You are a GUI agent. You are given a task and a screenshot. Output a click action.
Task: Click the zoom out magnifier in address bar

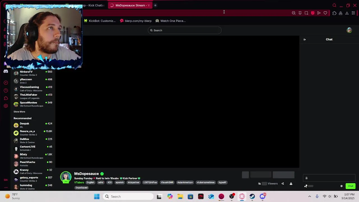click(x=294, y=13)
